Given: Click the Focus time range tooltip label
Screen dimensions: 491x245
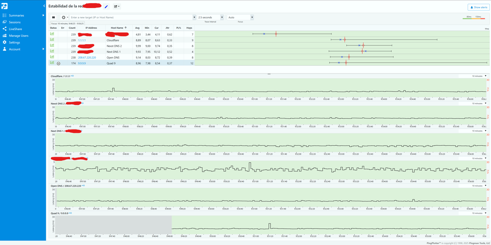Looking at the screenshot, I should tap(68, 24).
